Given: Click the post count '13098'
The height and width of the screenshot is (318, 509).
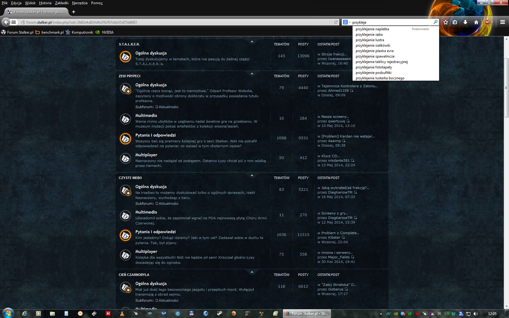Looking at the screenshot, I should tap(303, 56).
